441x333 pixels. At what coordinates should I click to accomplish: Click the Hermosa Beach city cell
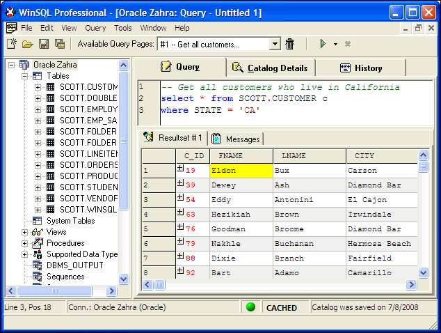(382, 244)
